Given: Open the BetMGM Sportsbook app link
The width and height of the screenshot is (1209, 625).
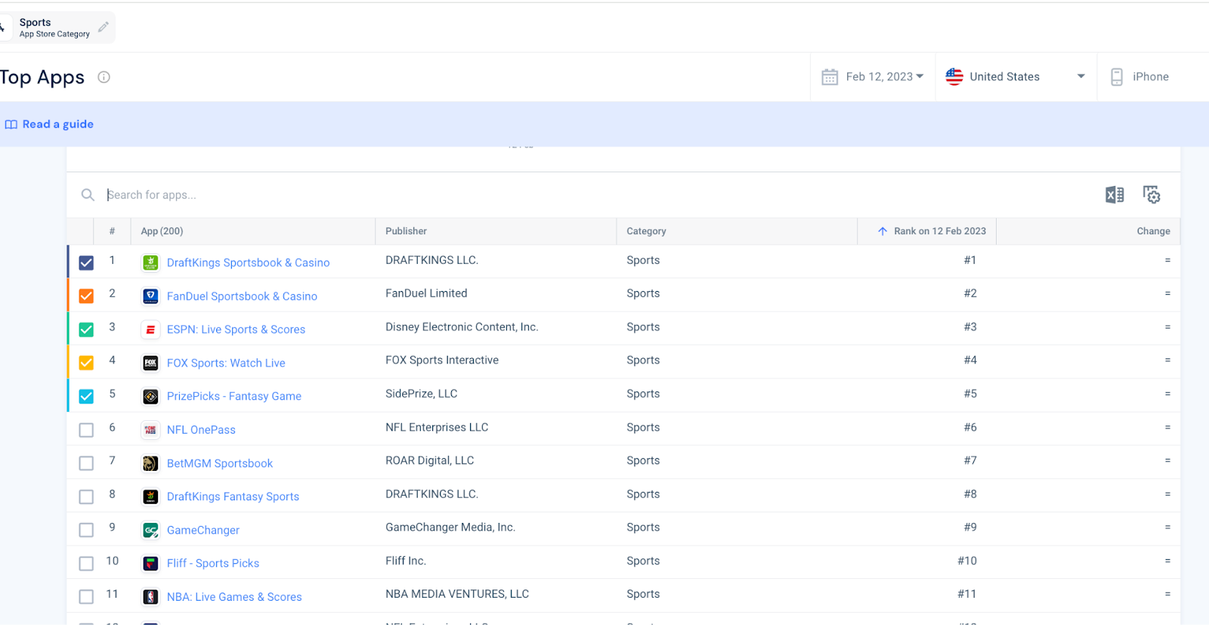Looking at the screenshot, I should coord(220,463).
